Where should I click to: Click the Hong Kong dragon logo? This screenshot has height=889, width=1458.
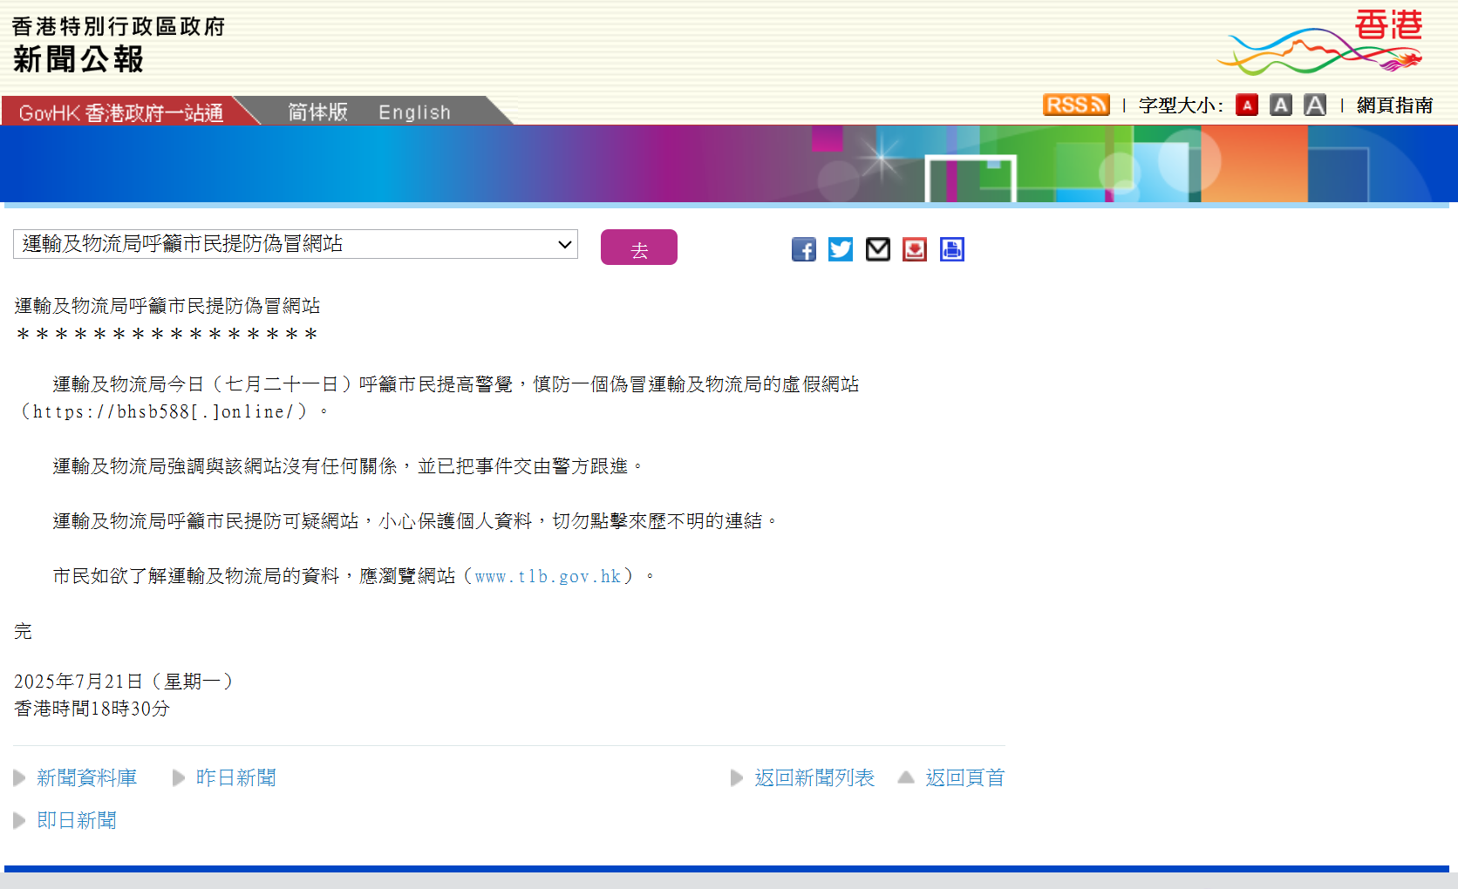click(x=1320, y=44)
